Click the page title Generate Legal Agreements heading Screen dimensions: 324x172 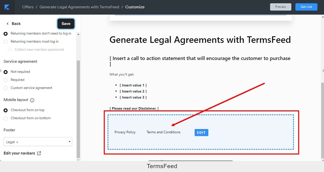(200, 40)
